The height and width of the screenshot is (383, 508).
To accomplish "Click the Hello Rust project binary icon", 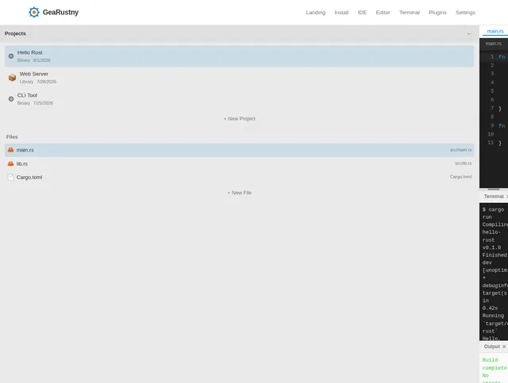I will 11,56.
